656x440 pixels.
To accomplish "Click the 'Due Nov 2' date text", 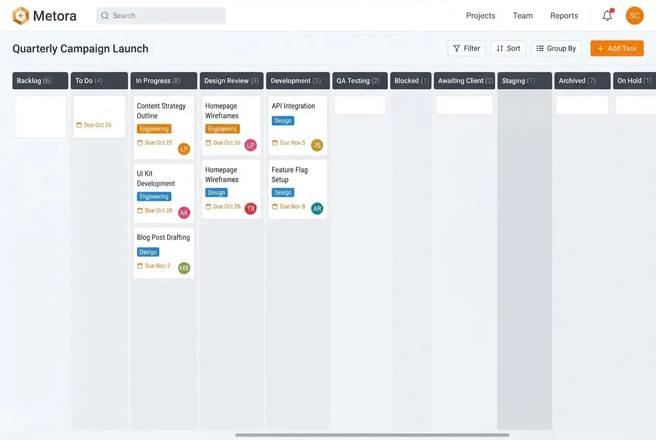I will pos(158,266).
